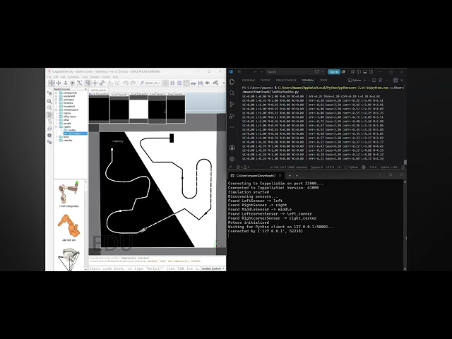This screenshot has width=452, height=339.
Task: Open the File menu in CoppeliaSim
Action: click(x=49, y=77)
